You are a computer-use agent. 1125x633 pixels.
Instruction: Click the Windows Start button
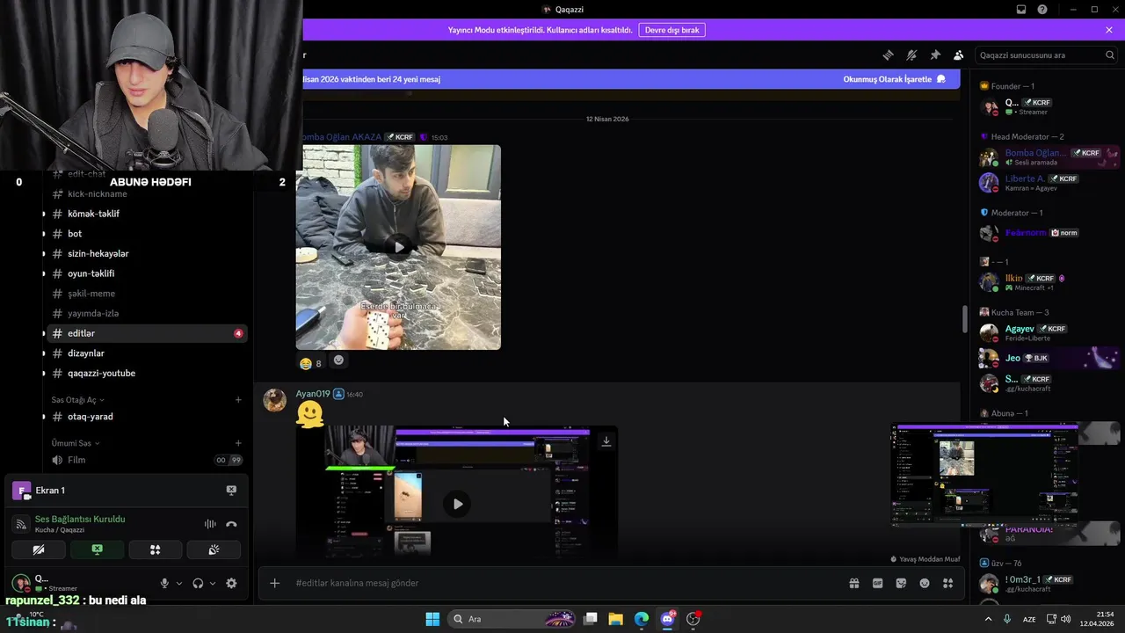click(432, 619)
